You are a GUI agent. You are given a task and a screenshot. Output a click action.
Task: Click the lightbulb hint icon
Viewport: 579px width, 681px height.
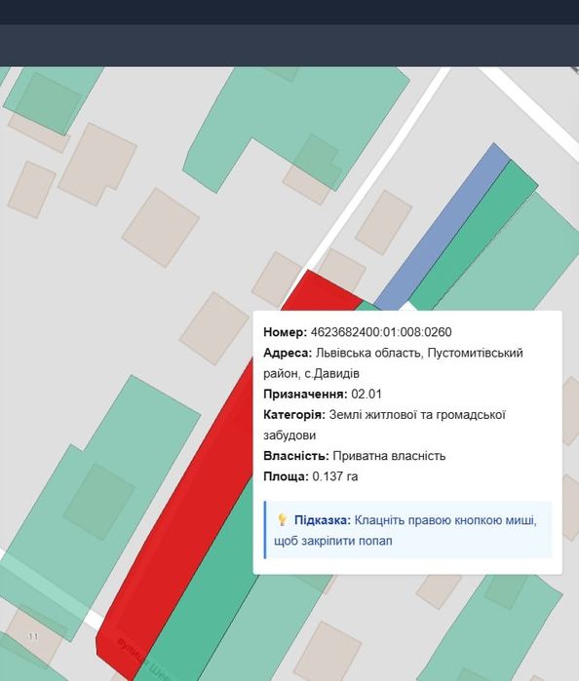[282, 520]
